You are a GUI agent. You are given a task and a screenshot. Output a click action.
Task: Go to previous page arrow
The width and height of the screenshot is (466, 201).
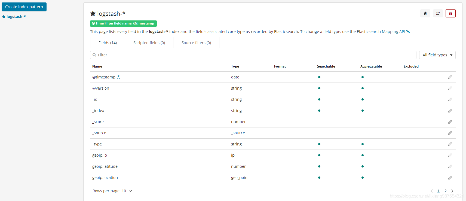[x=432, y=191]
